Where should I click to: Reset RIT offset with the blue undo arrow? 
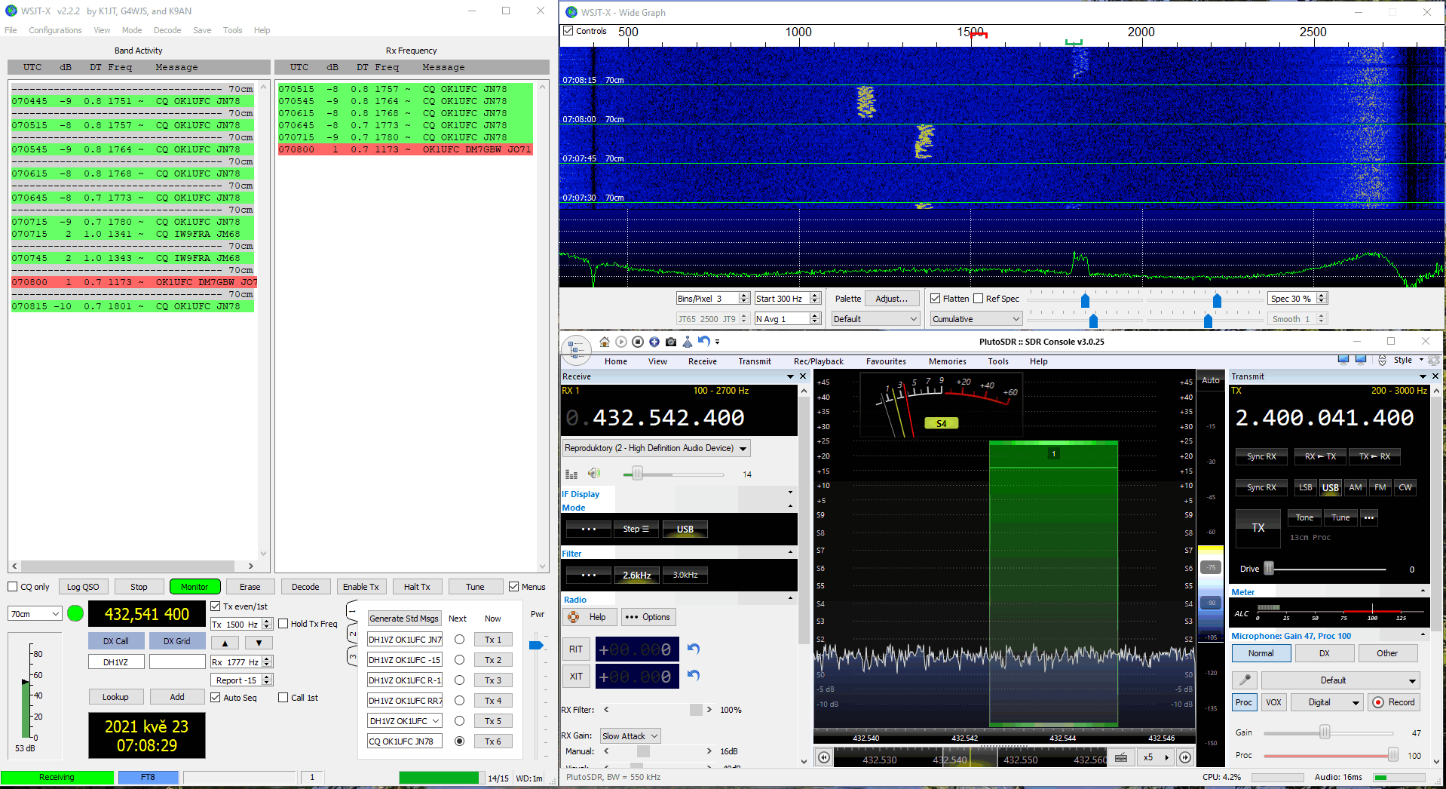pos(694,649)
